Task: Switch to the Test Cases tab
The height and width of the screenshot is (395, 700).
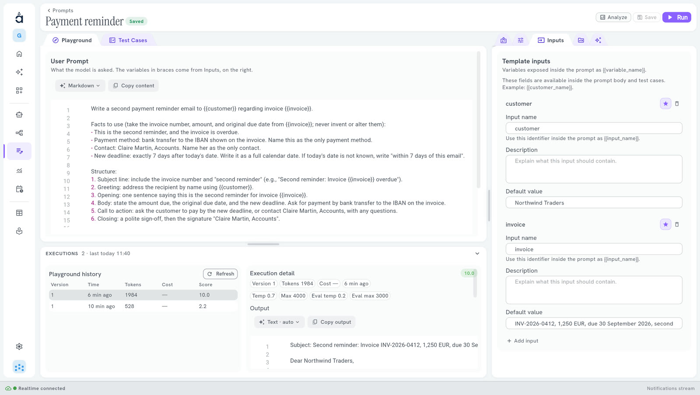Action: coord(128,40)
